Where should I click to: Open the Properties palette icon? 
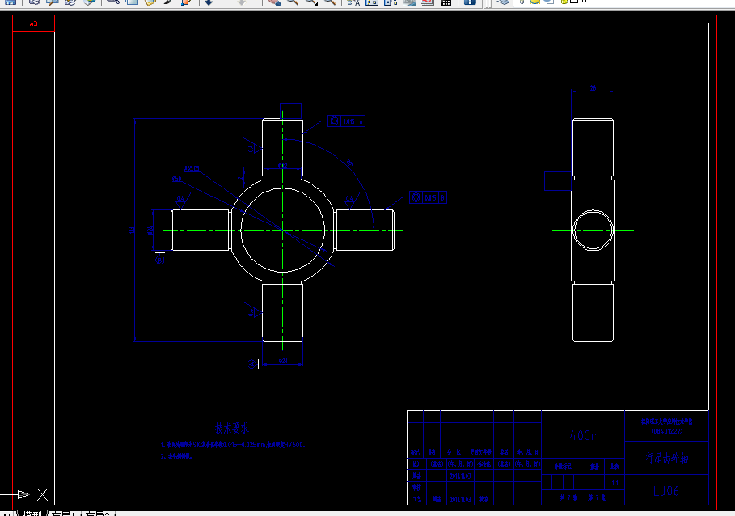pos(353,2)
